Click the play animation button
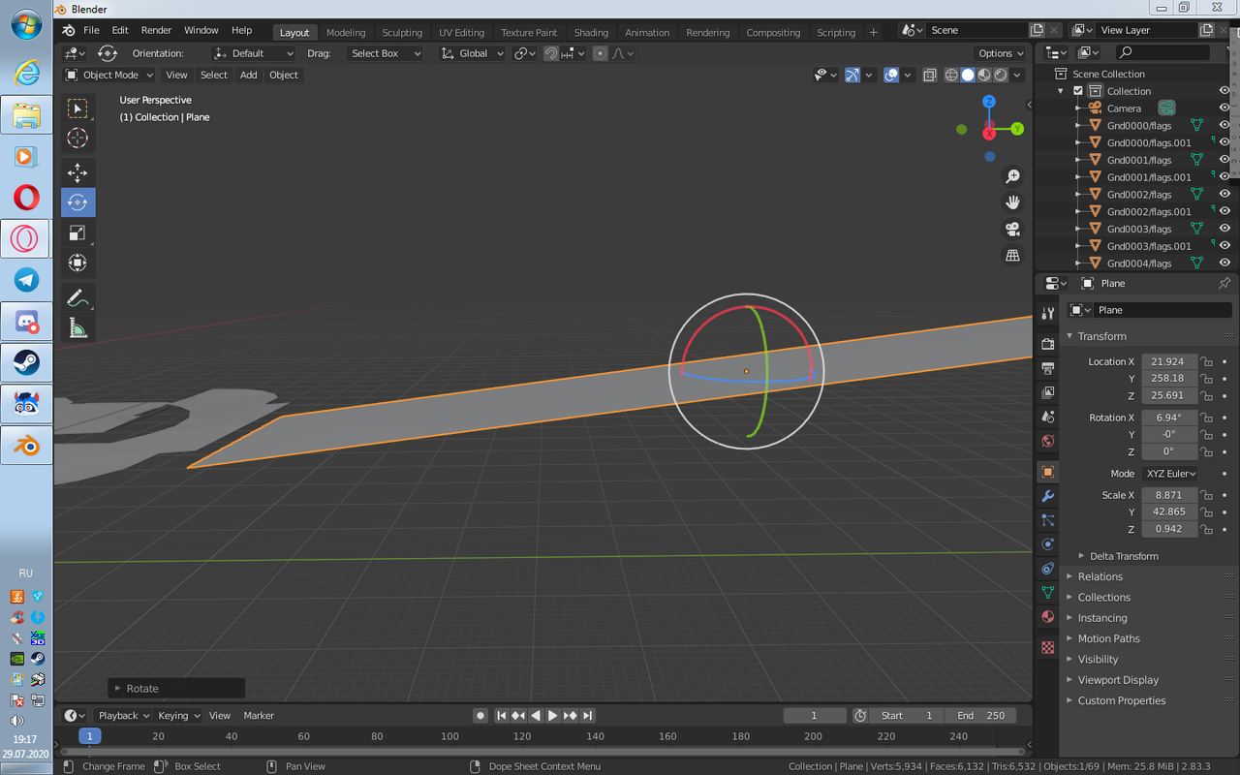The image size is (1240, 775). [552, 716]
